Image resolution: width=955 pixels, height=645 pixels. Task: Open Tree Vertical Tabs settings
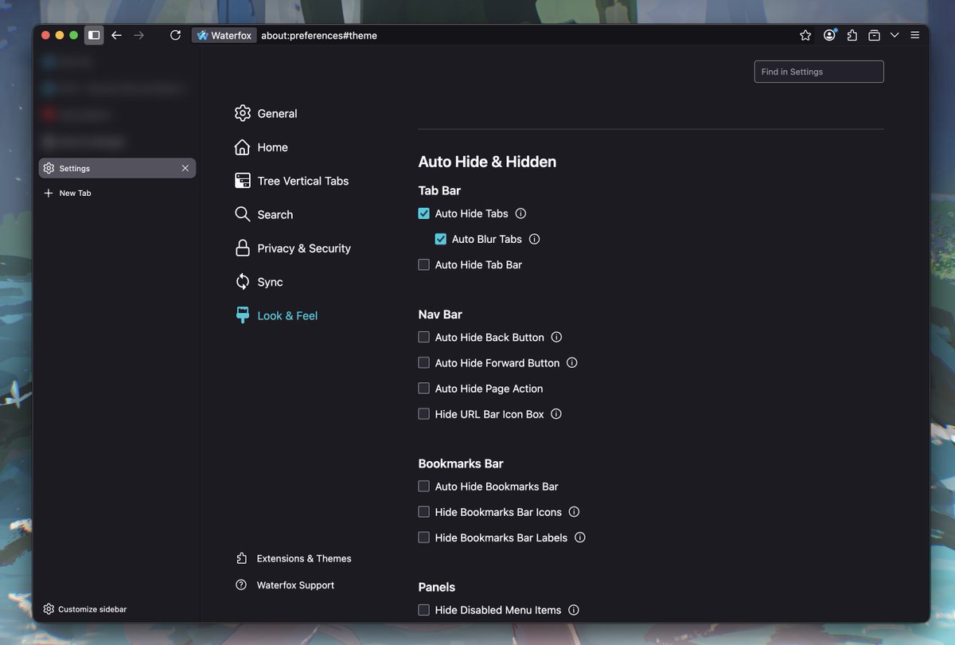291,181
